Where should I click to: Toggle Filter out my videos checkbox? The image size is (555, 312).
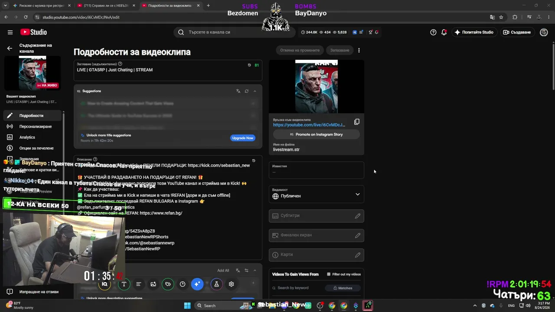tap(329, 274)
